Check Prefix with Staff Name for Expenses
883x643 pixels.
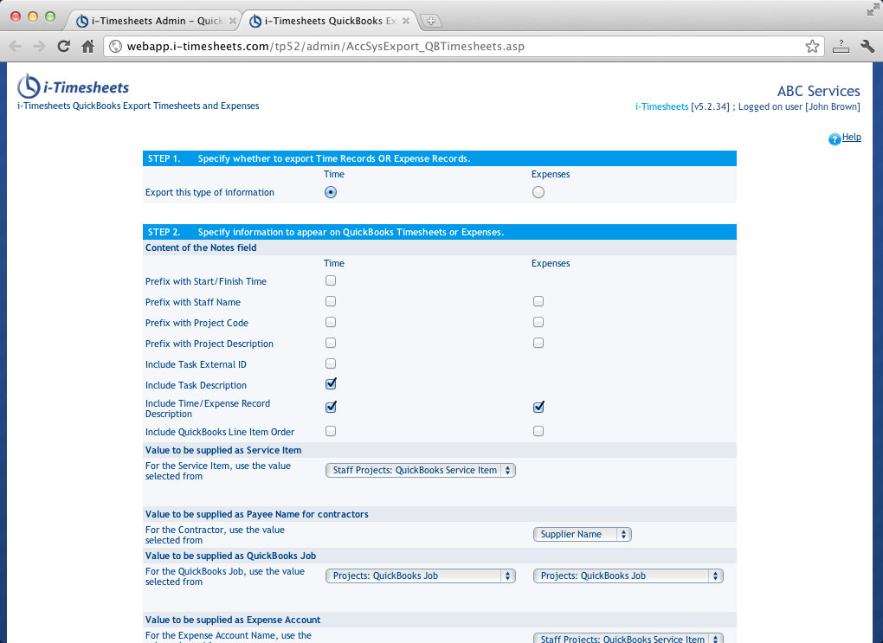(x=538, y=301)
